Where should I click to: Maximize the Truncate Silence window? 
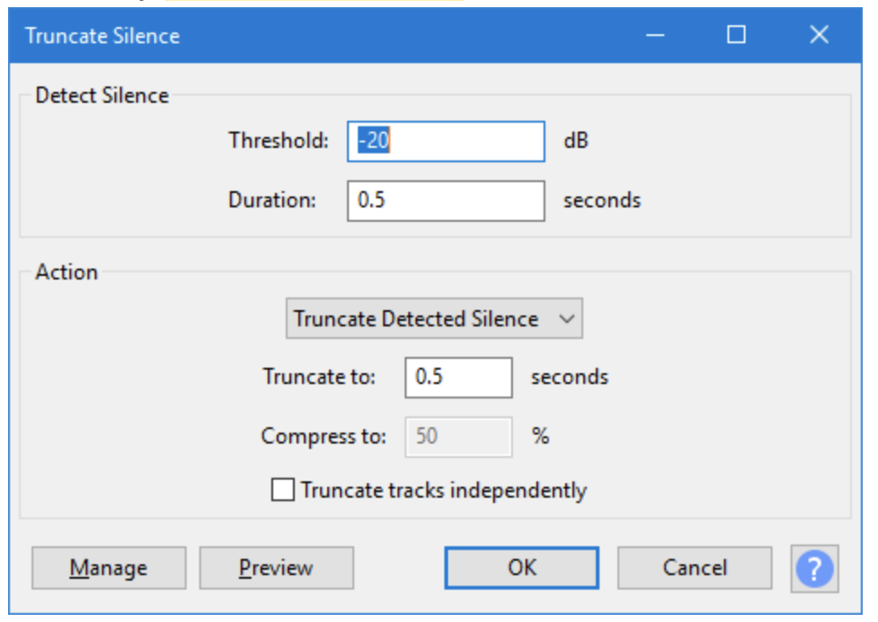pyautogui.click(x=736, y=35)
